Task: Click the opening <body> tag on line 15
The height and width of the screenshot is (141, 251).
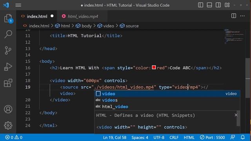Action: click(x=47, y=61)
